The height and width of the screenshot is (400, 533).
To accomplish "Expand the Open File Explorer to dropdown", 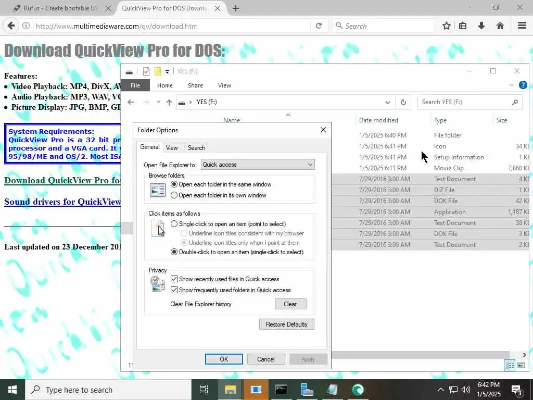I will (258, 165).
